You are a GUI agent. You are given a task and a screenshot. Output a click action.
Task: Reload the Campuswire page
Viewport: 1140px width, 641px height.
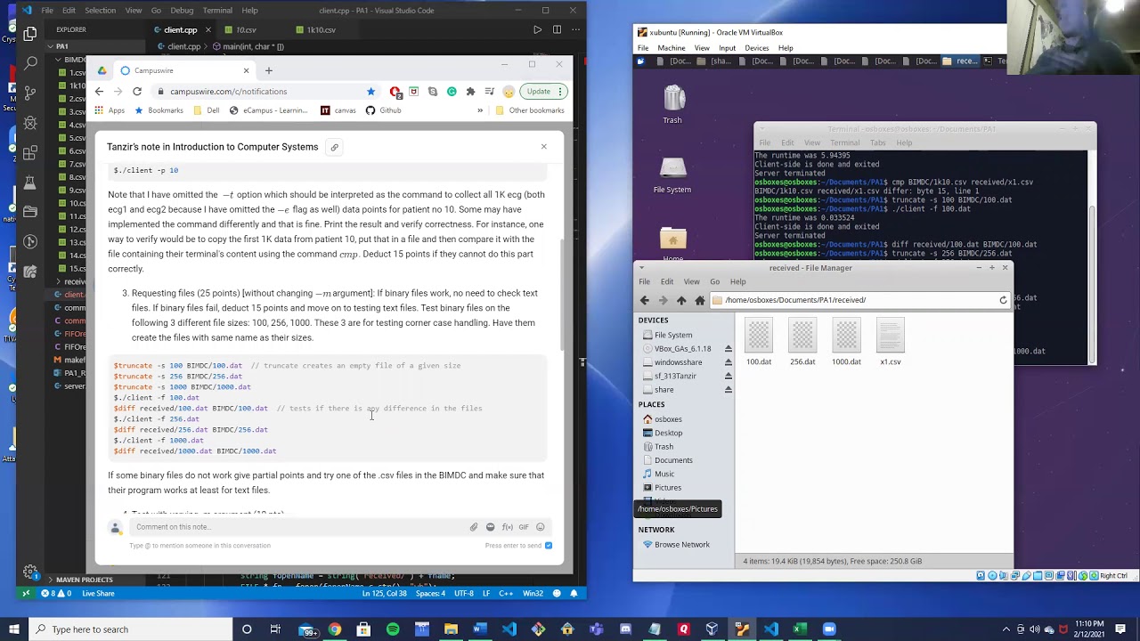point(137,92)
